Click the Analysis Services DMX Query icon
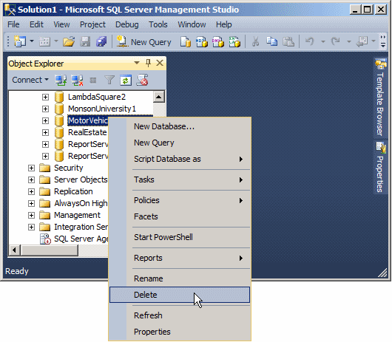This screenshot has height=342, width=392. click(x=218, y=41)
